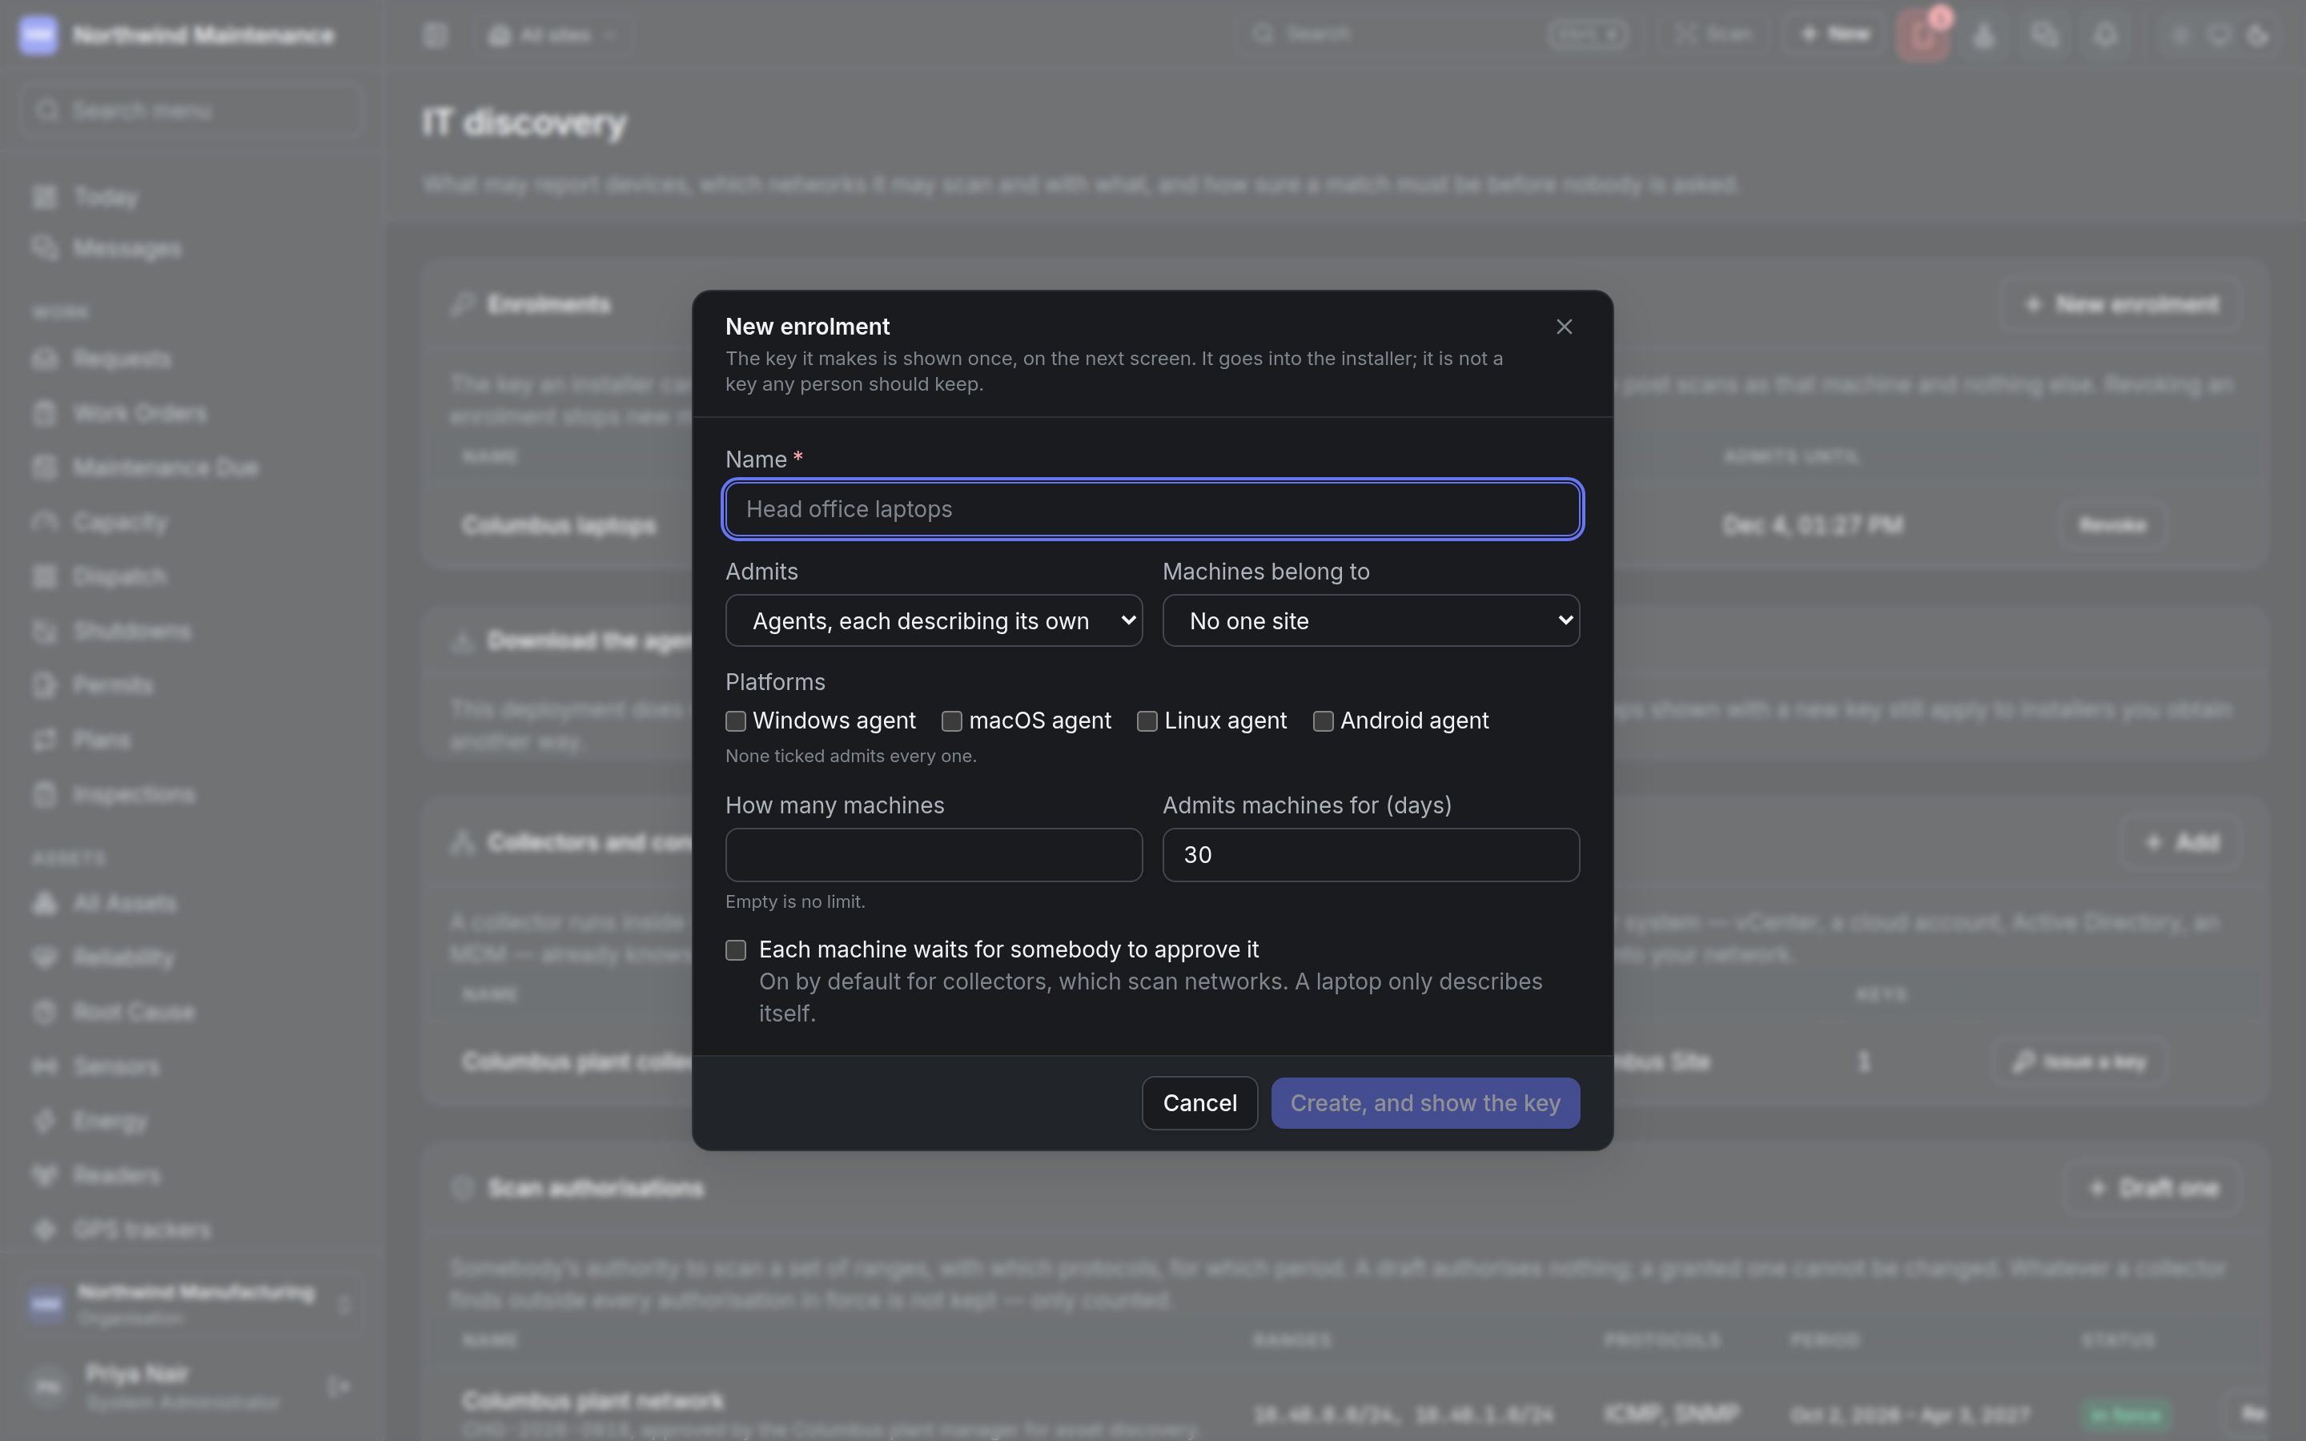Click the sign-out icon next to Priya Nair
The width and height of the screenshot is (2306, 1441).
coord(338,1387)
